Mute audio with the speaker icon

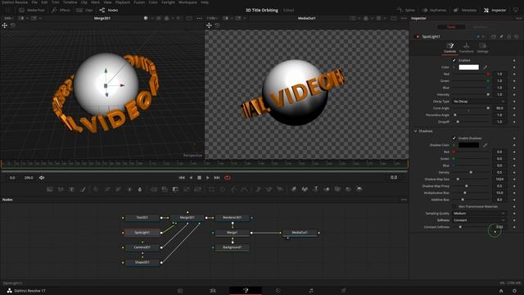(42, 178)
